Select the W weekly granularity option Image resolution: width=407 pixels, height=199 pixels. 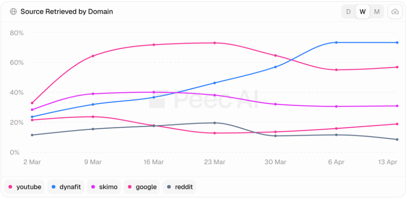tap(363, 12)
